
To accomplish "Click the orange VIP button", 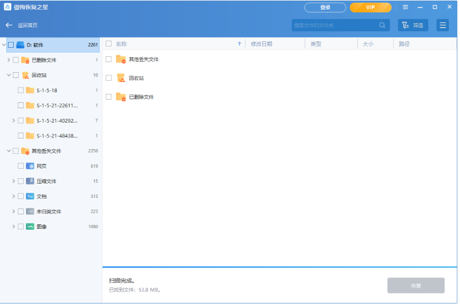I will pos(370,7).
